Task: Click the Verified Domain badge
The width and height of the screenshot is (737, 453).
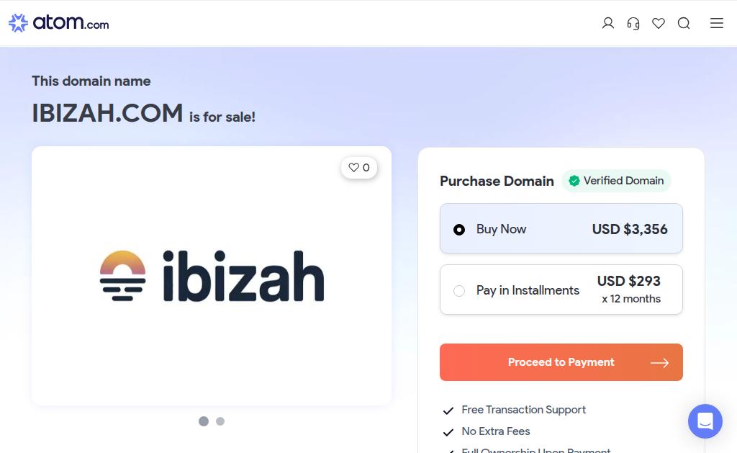Action: coord(616,181)
